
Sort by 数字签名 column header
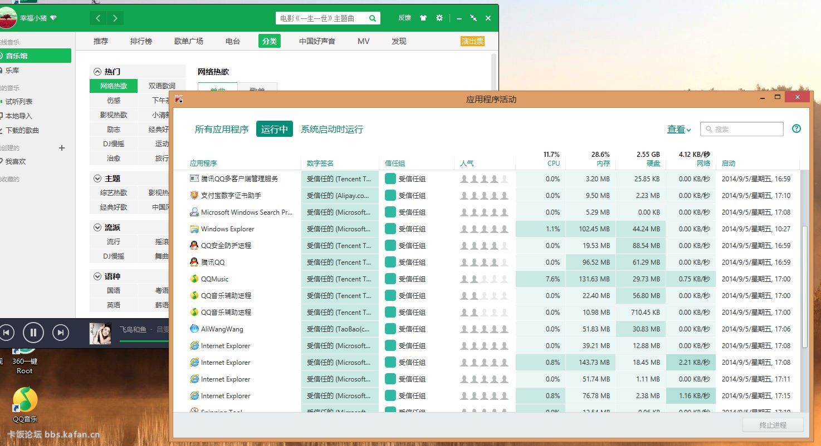(x=320, y=163)
